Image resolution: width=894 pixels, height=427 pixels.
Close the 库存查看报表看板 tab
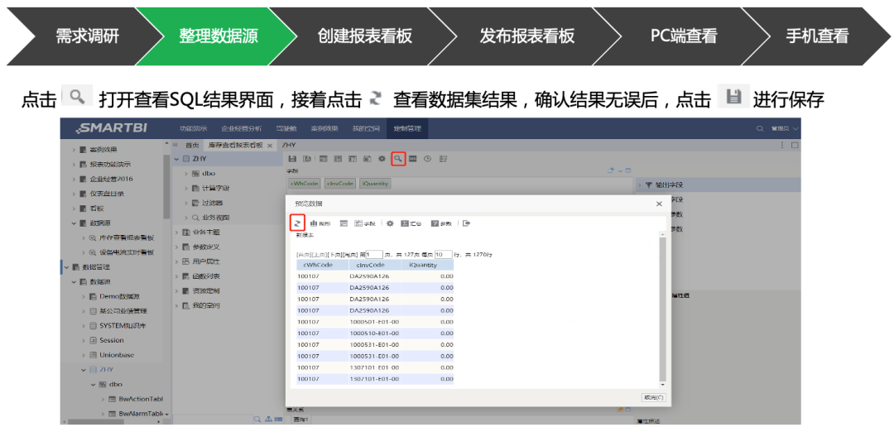click(x=270, y=146)
